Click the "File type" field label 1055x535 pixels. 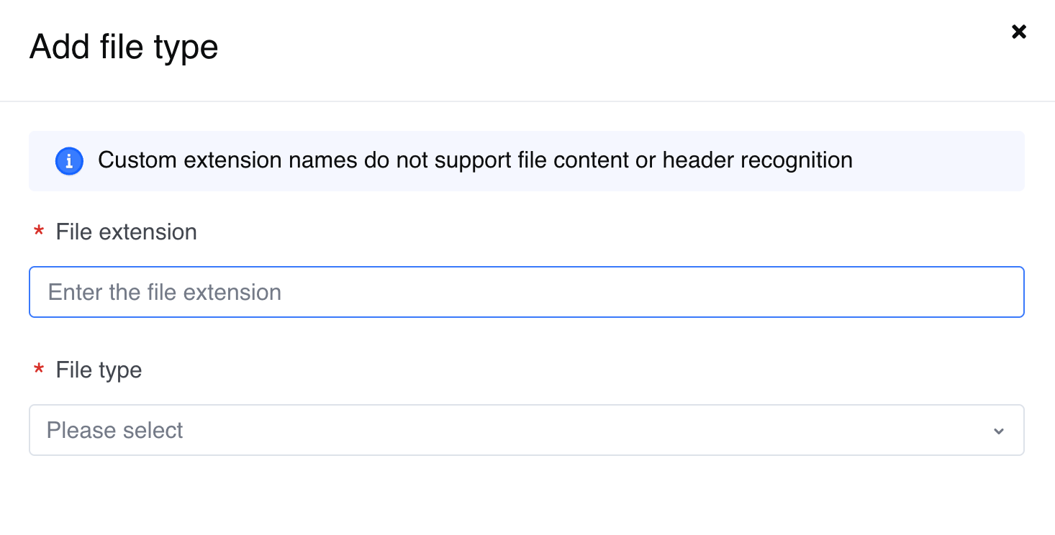(99, 370)
